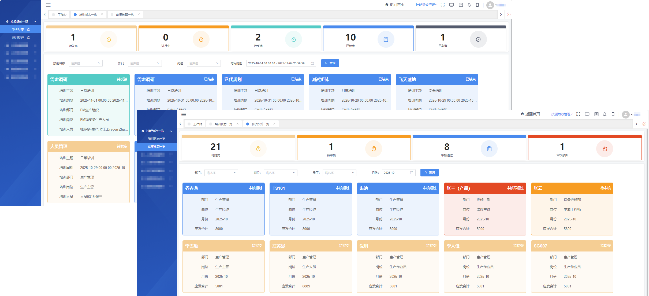Open the 张三 (产品) 审核不通过 salary card
Viewport: 649px width, 296px height.
point(485,209)
